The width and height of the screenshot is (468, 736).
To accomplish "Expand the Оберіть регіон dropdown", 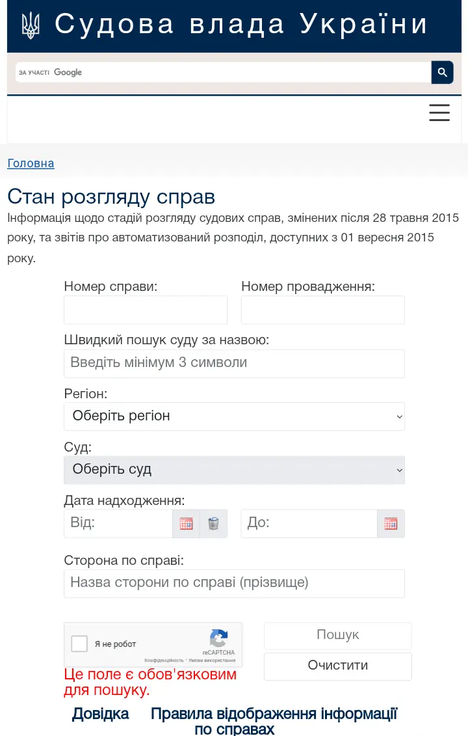I will (234, 416).
